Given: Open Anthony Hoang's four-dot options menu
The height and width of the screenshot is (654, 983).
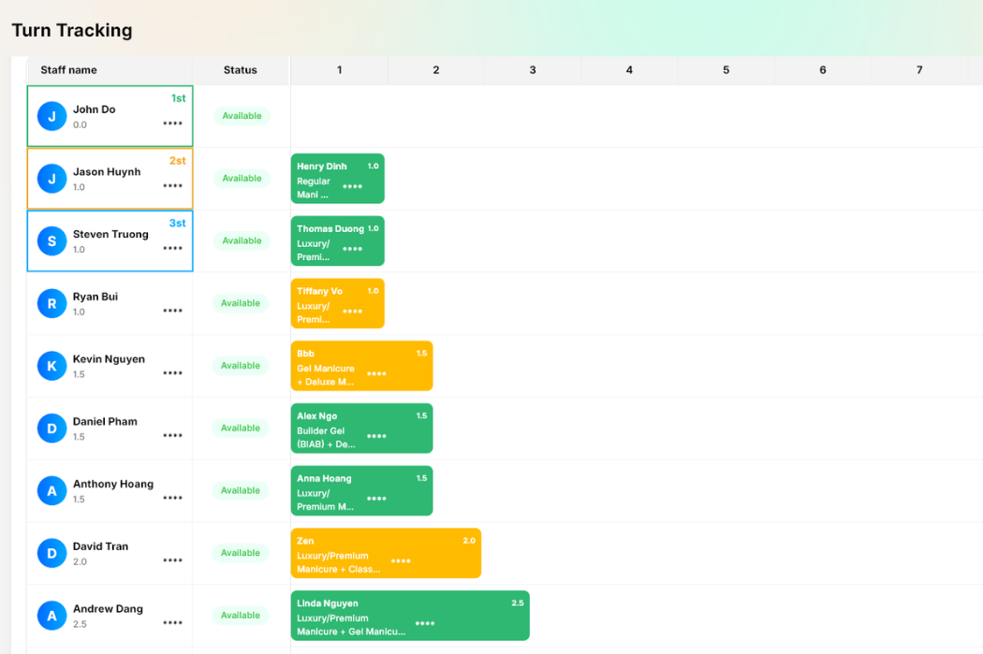Looking at the screenshot, I should [172, 498].
